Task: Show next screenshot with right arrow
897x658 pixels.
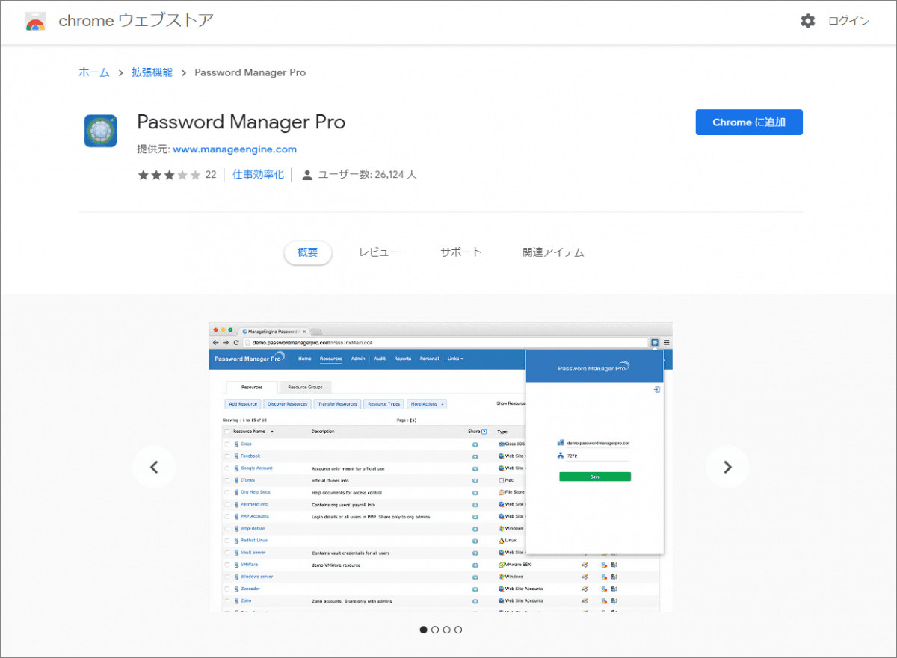Action: tap(727, 468)
